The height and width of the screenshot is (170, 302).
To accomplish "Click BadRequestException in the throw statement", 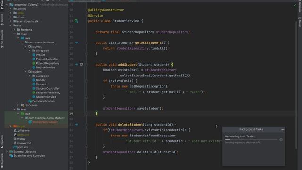I will [147, 86].
